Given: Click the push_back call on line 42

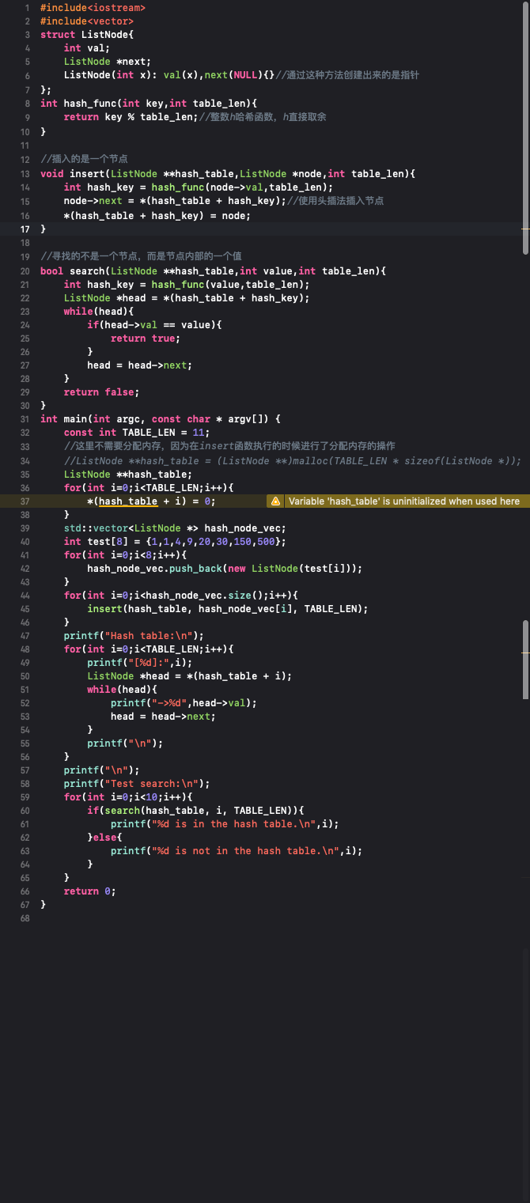Looking at the screenshot, I should point(195,569).
